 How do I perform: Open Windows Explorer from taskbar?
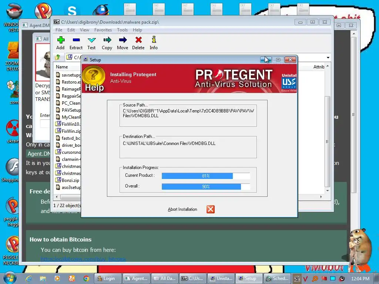(43, 278)
